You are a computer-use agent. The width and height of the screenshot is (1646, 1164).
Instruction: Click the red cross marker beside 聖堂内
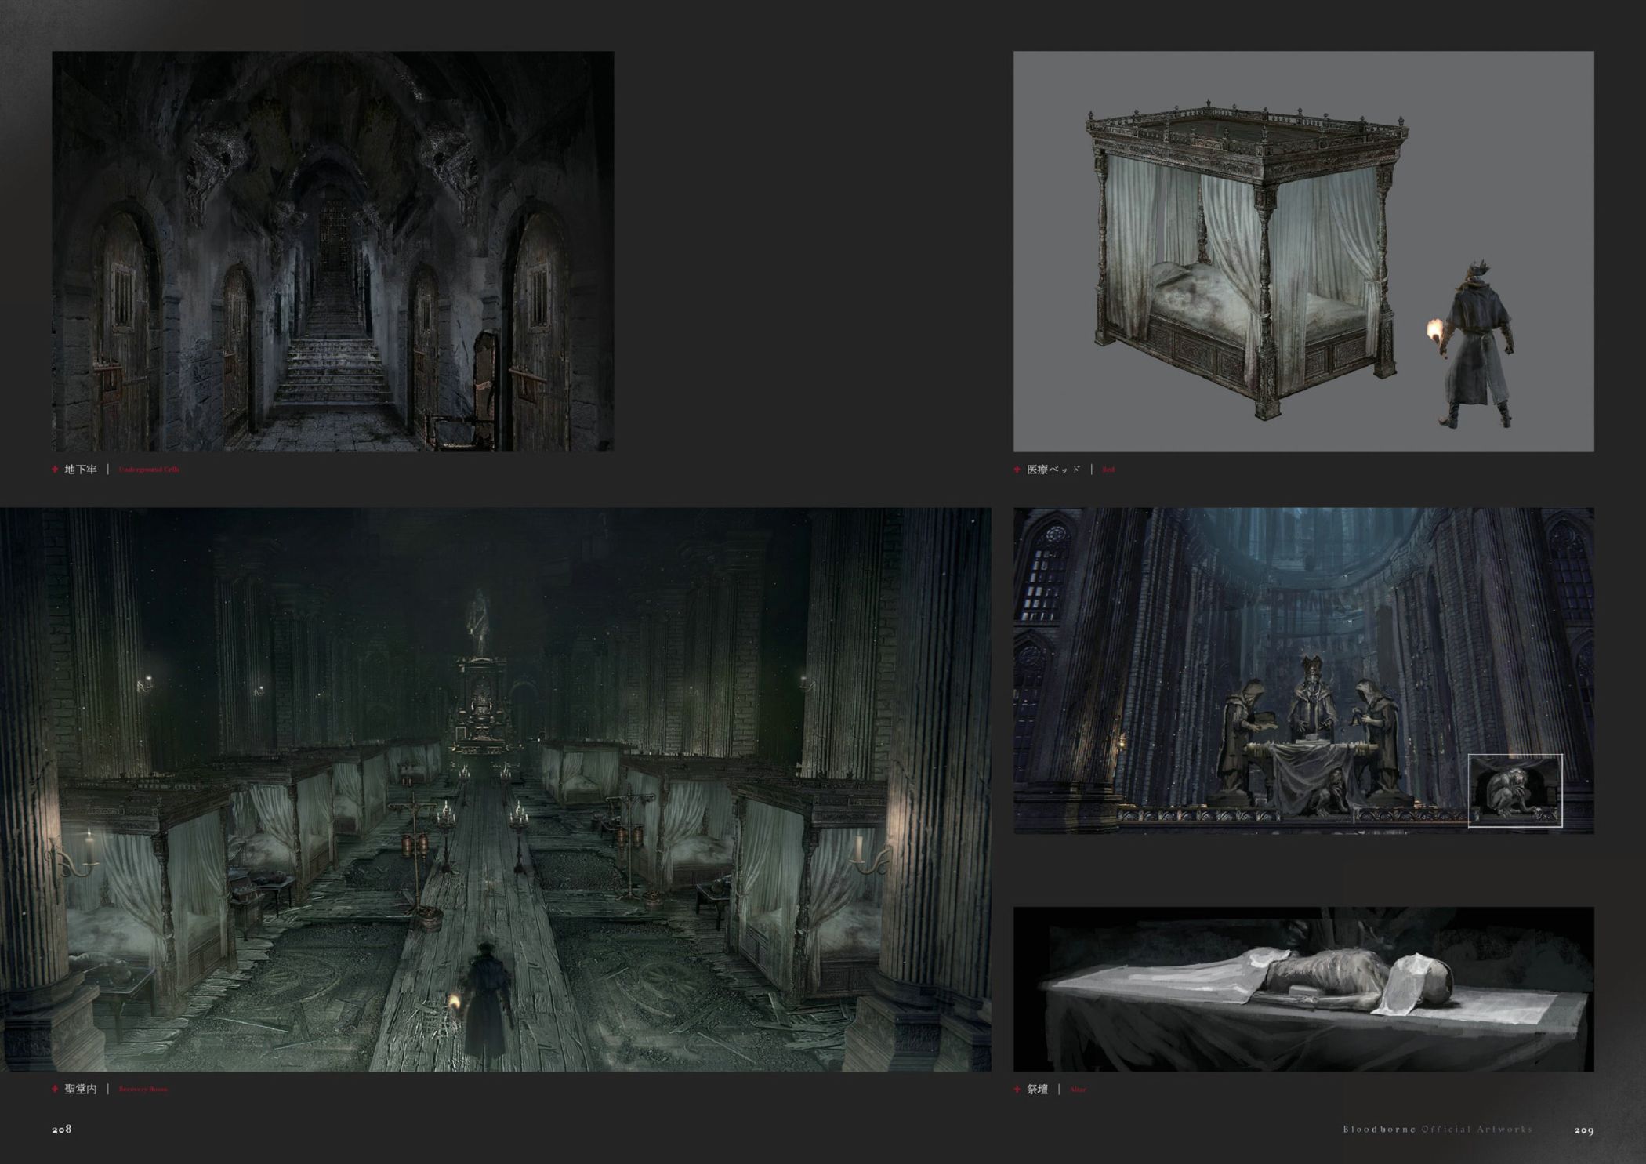[55, 1089]
